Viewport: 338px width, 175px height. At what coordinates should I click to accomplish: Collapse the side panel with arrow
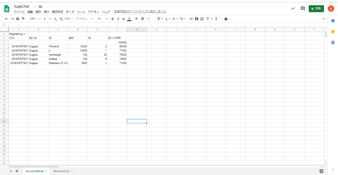333,170
